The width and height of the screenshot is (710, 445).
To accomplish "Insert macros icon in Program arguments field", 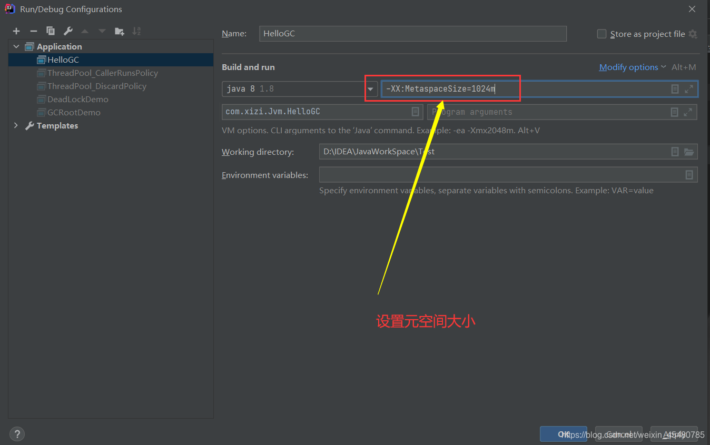I will tap(674, 112).
